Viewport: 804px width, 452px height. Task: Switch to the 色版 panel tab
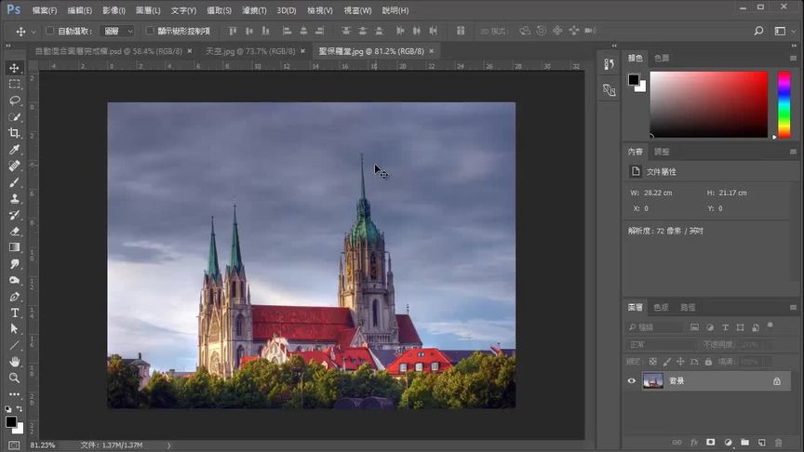pos(661,307)
